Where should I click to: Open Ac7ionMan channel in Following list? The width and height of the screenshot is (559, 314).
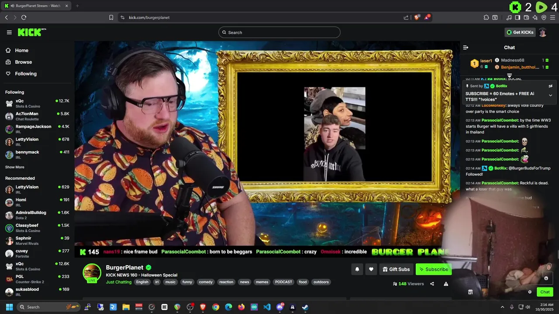pyautogui.click(x=37, y=116)
